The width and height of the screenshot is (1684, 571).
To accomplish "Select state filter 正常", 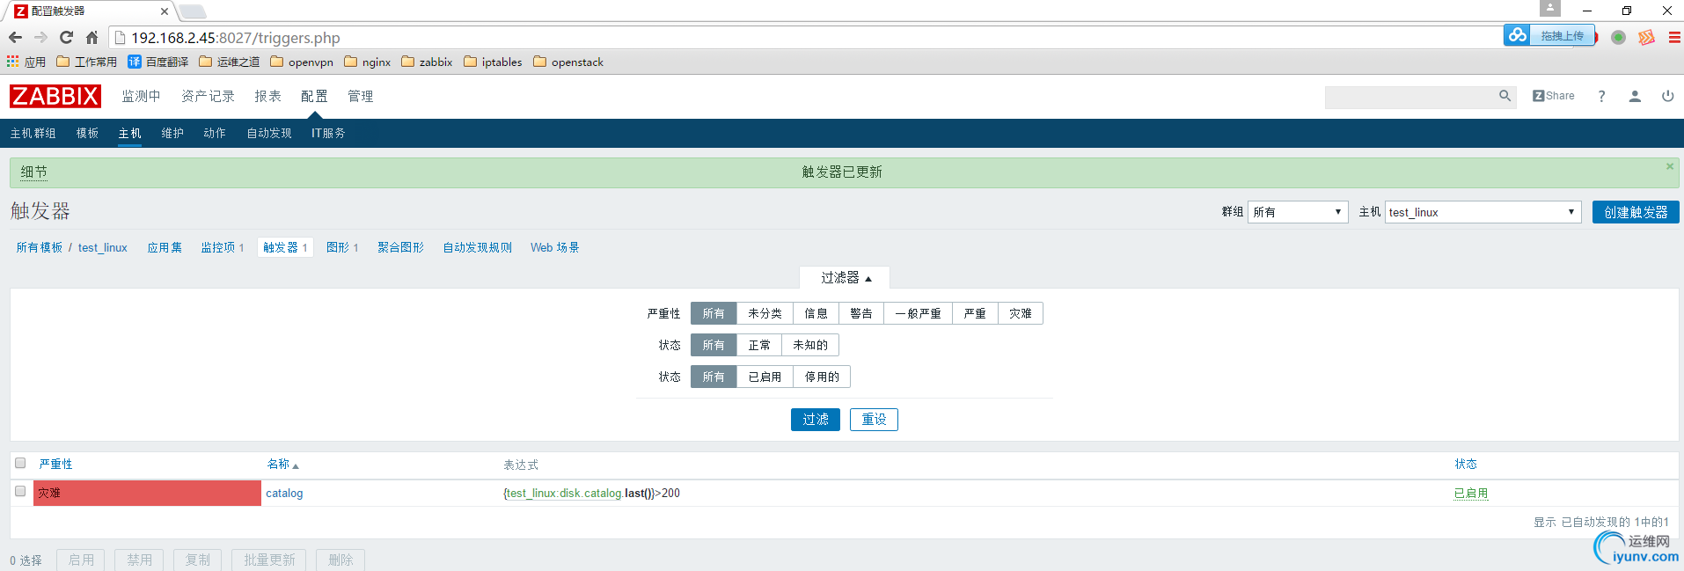I will point(759,345).
